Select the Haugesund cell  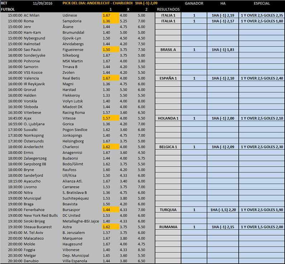tap(72, 244)
